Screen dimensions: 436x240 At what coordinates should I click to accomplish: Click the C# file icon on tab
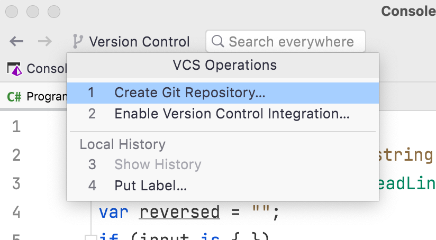click(14, 97)
